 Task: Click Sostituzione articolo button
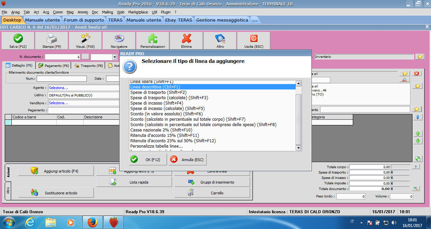point(56,193)
